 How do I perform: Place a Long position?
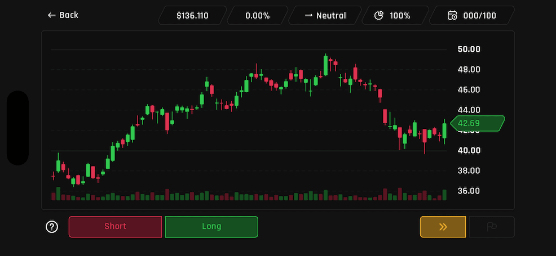(x=211, y=227)
